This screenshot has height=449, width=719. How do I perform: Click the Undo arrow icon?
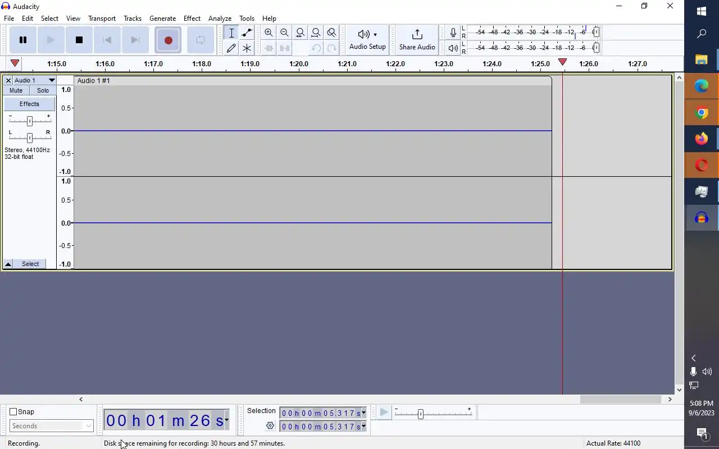[316, 48]
